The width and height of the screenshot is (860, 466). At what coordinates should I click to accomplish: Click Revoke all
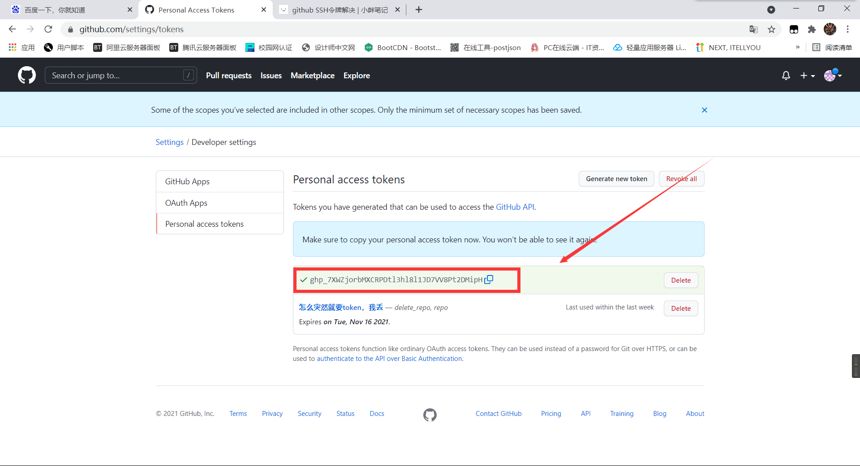(x=681, y=179)
